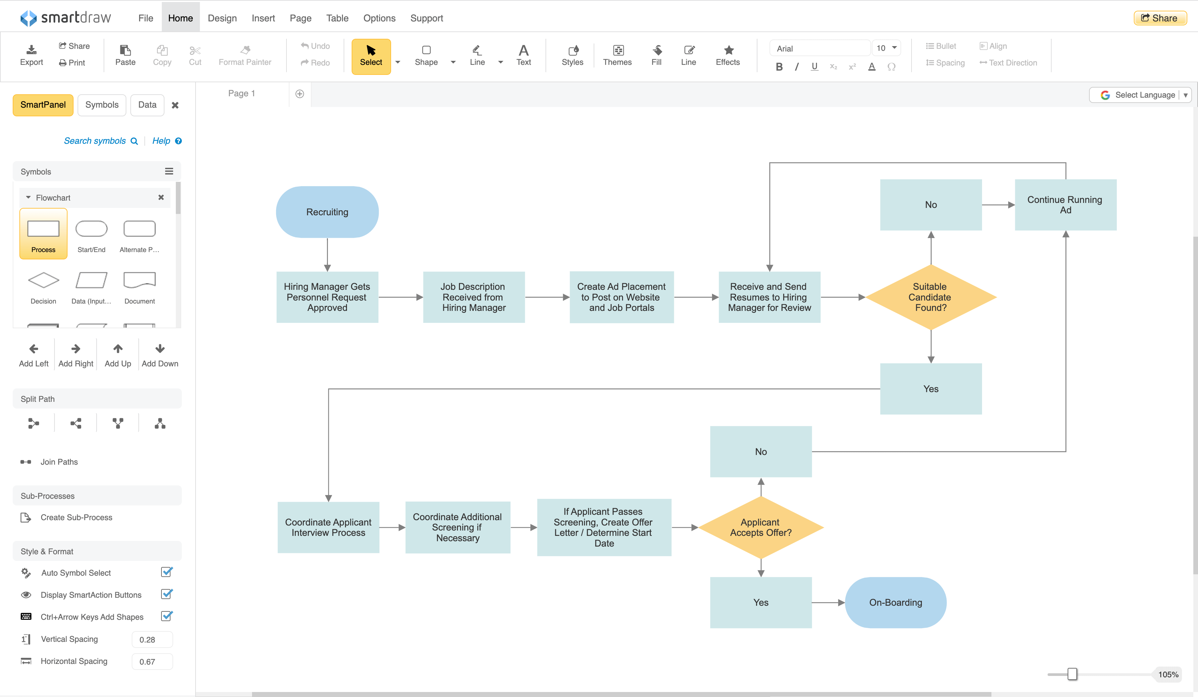Click the Horizontal Spacing value field
The height and width of the screenshot is (697, 1198).
152,661
